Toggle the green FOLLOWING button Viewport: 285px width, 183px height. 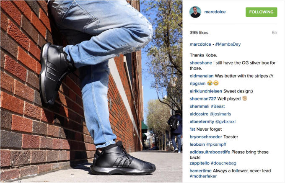(262, 12)
